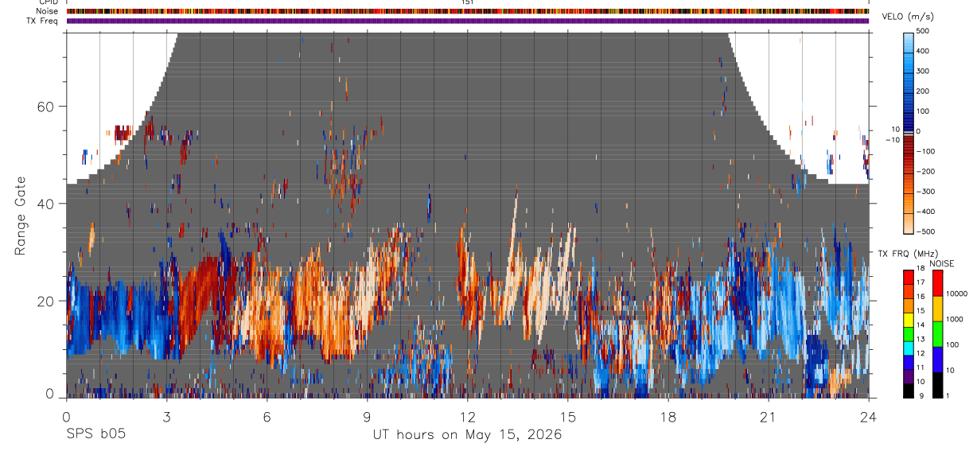The height and width of the screenshot is (451, 977).
Task: Click the 'SPS b05' radar beam label
Action: pyautogui.click(x=95, y=434)
